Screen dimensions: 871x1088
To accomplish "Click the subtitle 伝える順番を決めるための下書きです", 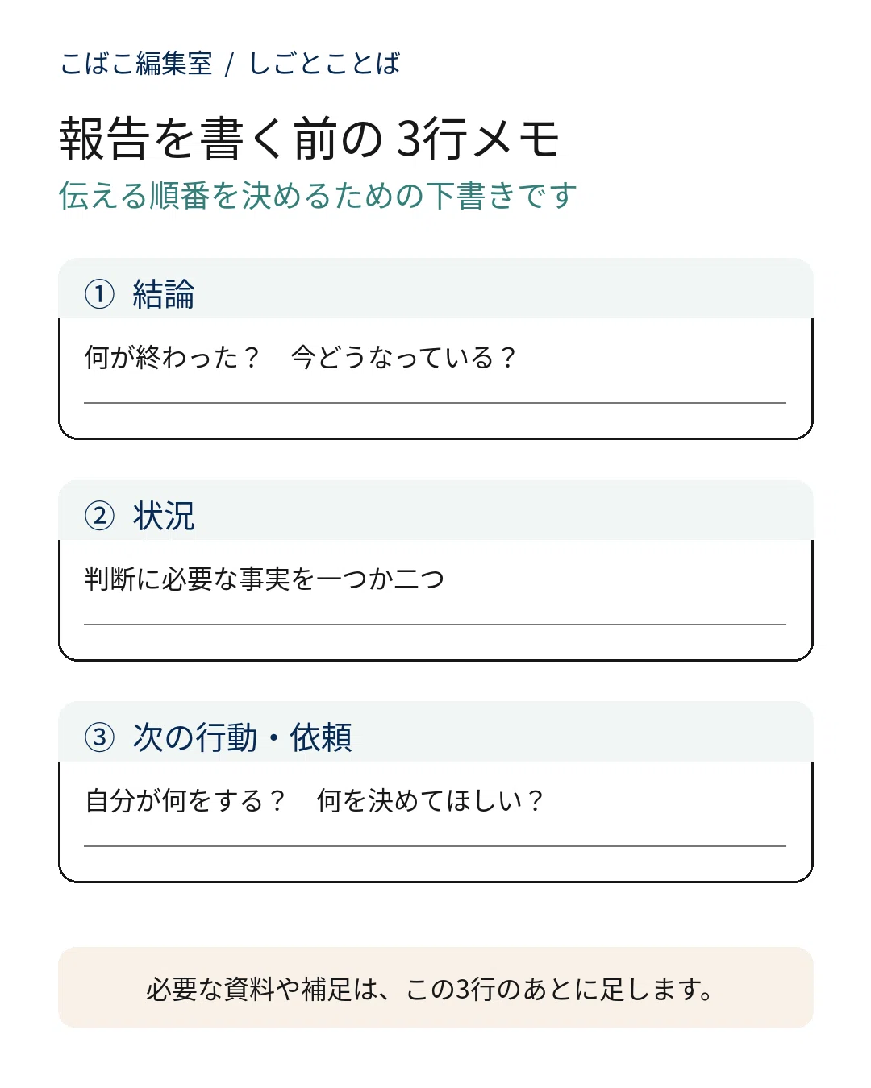I will (318, 196).
